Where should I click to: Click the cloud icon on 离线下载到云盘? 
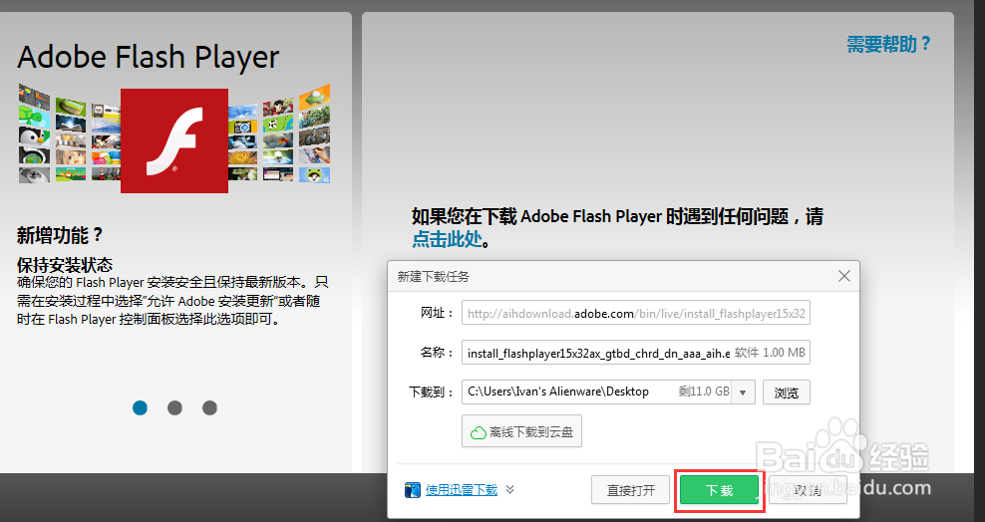coord(479,432)
